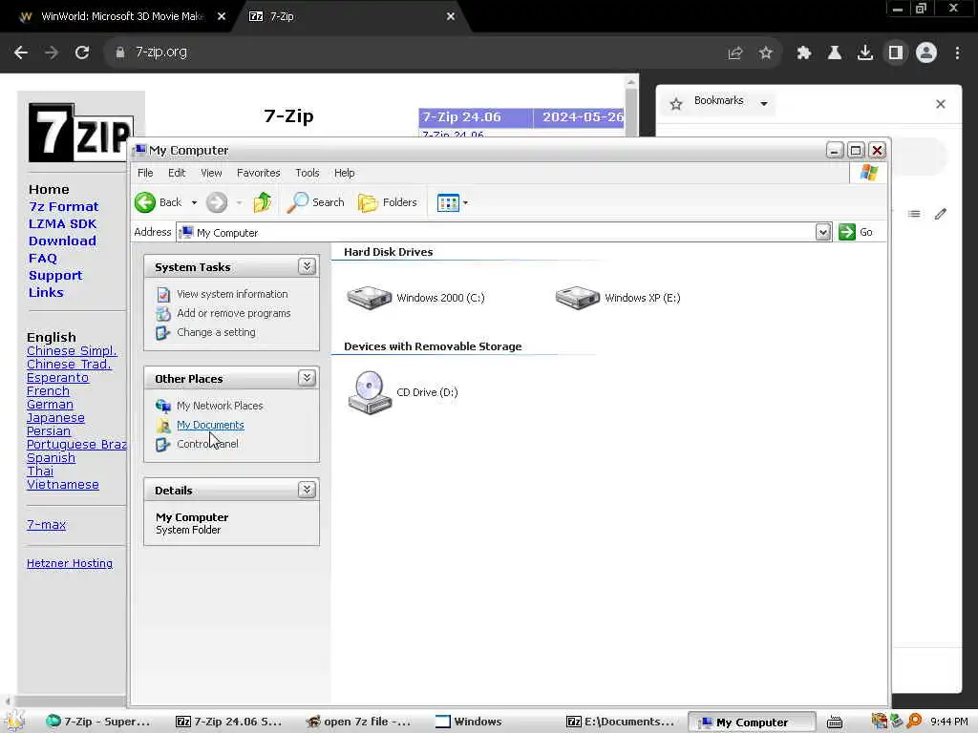Expand the Address bar dropdown

[x=823, y=232]
